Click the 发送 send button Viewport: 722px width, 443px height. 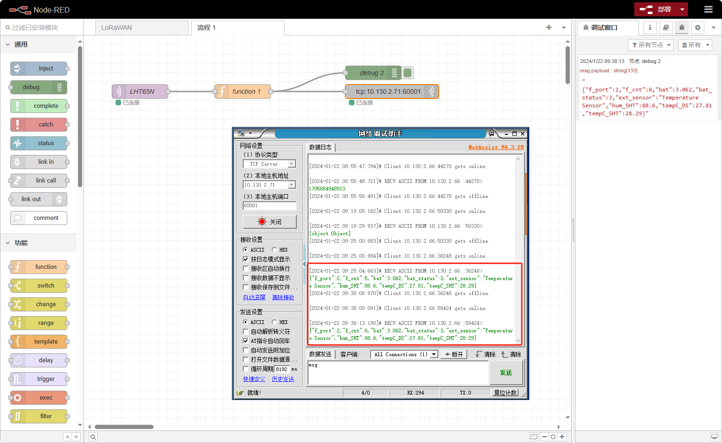(506, 373)
